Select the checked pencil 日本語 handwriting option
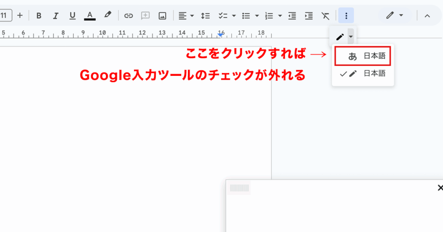 [363, 74]
